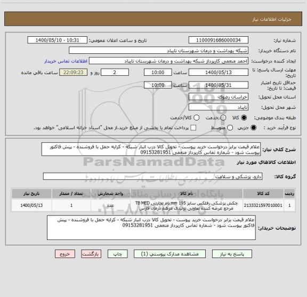Click the price validity time 10:00 field

pyautogui.click(x=158, y=85)
